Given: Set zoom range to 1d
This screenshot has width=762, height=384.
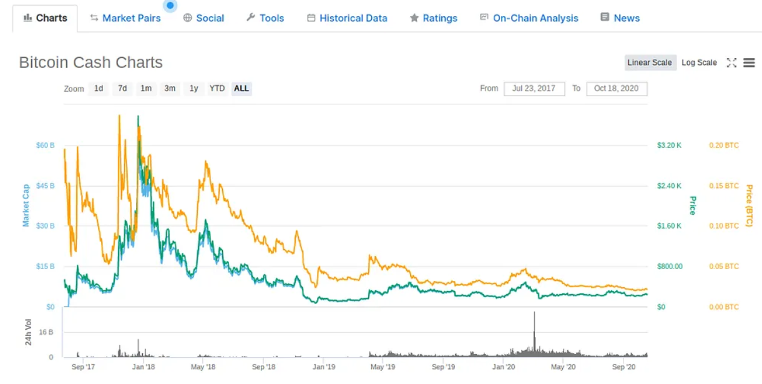Looking at the screenshot, I should pyautogui.click(x=99, y=89).
